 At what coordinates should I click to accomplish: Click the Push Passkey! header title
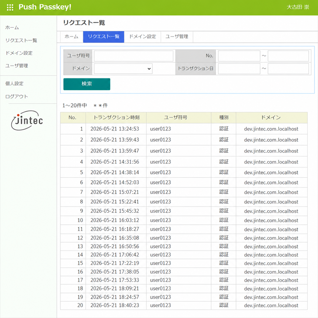coord(45,7)
